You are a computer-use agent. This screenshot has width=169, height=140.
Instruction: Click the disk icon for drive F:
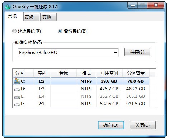[17, 105]
